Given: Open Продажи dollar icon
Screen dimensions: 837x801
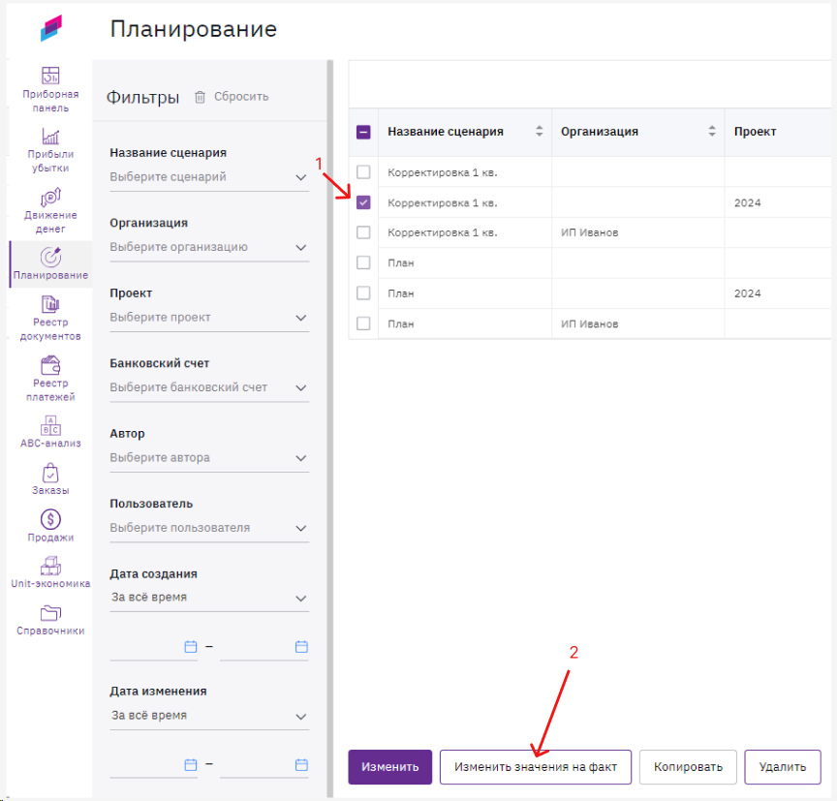Looking at the screenshot, I should (x=50, y=519).
